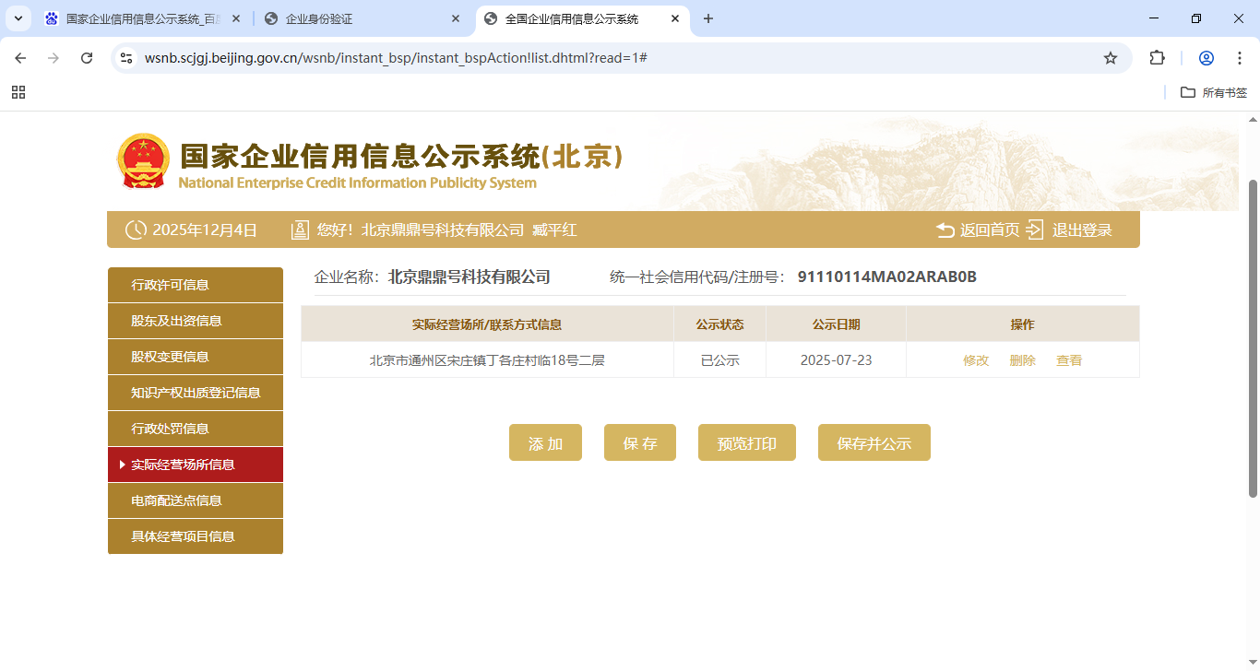Open 电商配送点信息 in the sidebar
Image resolution: width=1260 pixels, height=671 pixels.
[x=196, y=500]
